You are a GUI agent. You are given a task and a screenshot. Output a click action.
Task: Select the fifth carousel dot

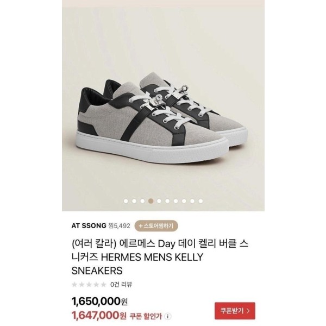[159, 201]
